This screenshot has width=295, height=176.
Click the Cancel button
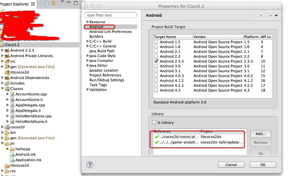[231, 165]
